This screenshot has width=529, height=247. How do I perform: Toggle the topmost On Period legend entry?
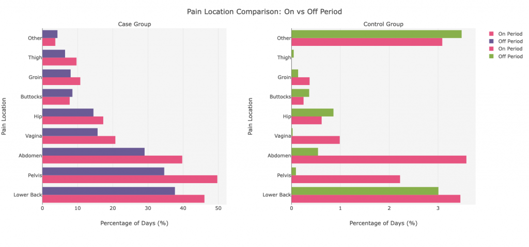(x=510, y=34)
